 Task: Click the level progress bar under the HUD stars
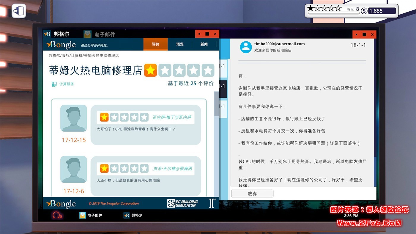point(333,13)
